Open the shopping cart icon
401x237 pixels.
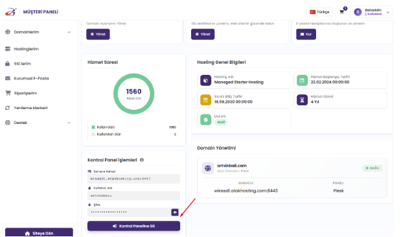click(x=341, y=12)
